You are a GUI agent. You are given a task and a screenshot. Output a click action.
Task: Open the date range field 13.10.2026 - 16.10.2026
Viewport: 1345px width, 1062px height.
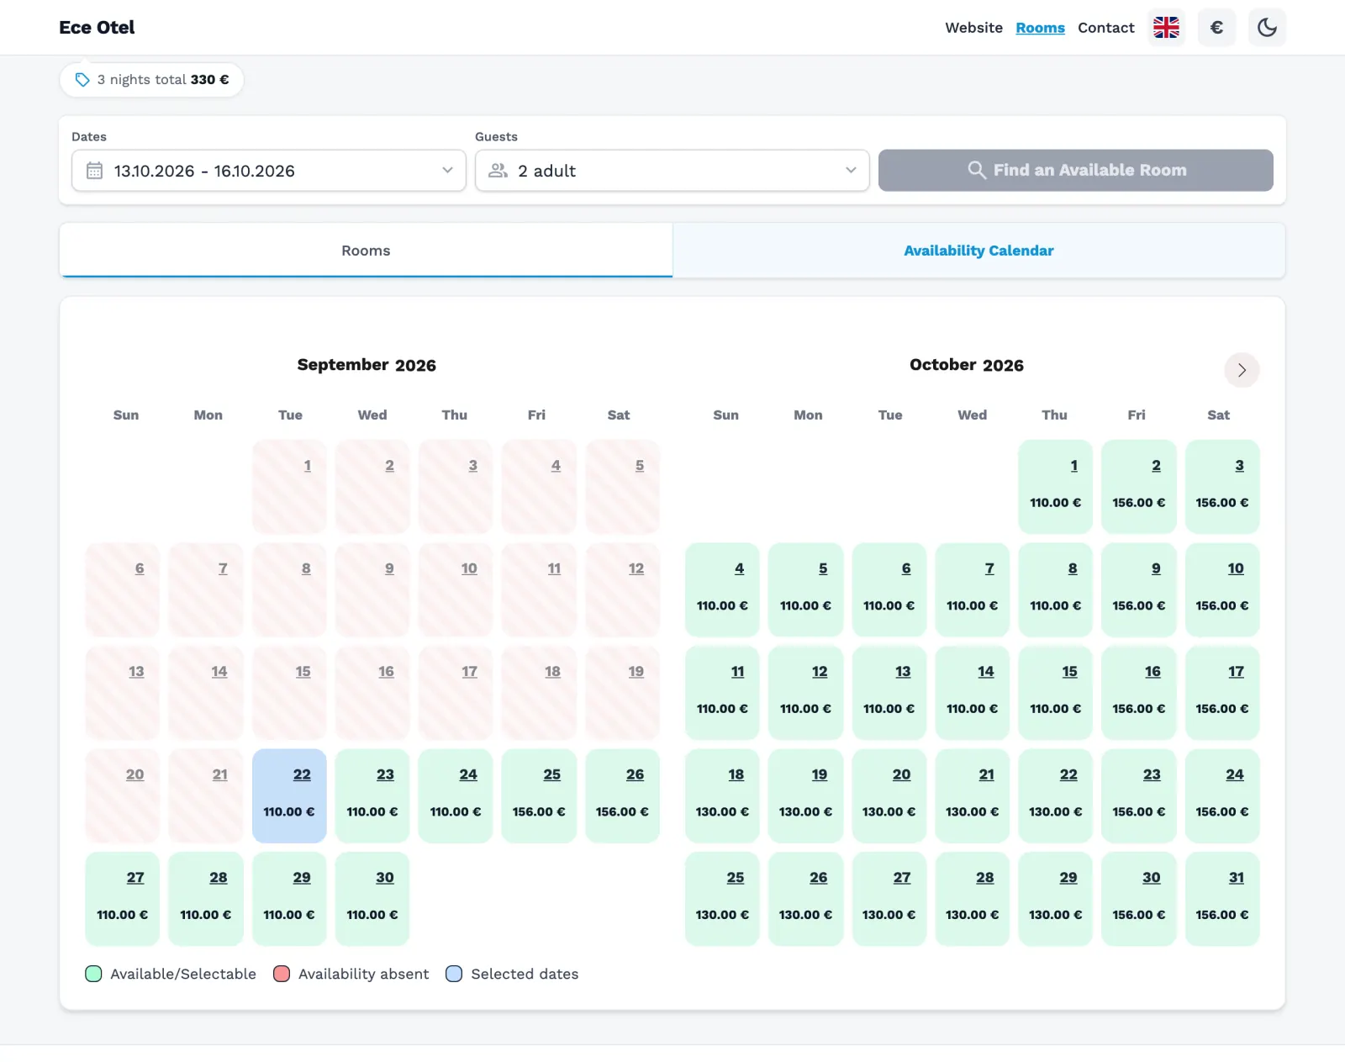point(269,171)
